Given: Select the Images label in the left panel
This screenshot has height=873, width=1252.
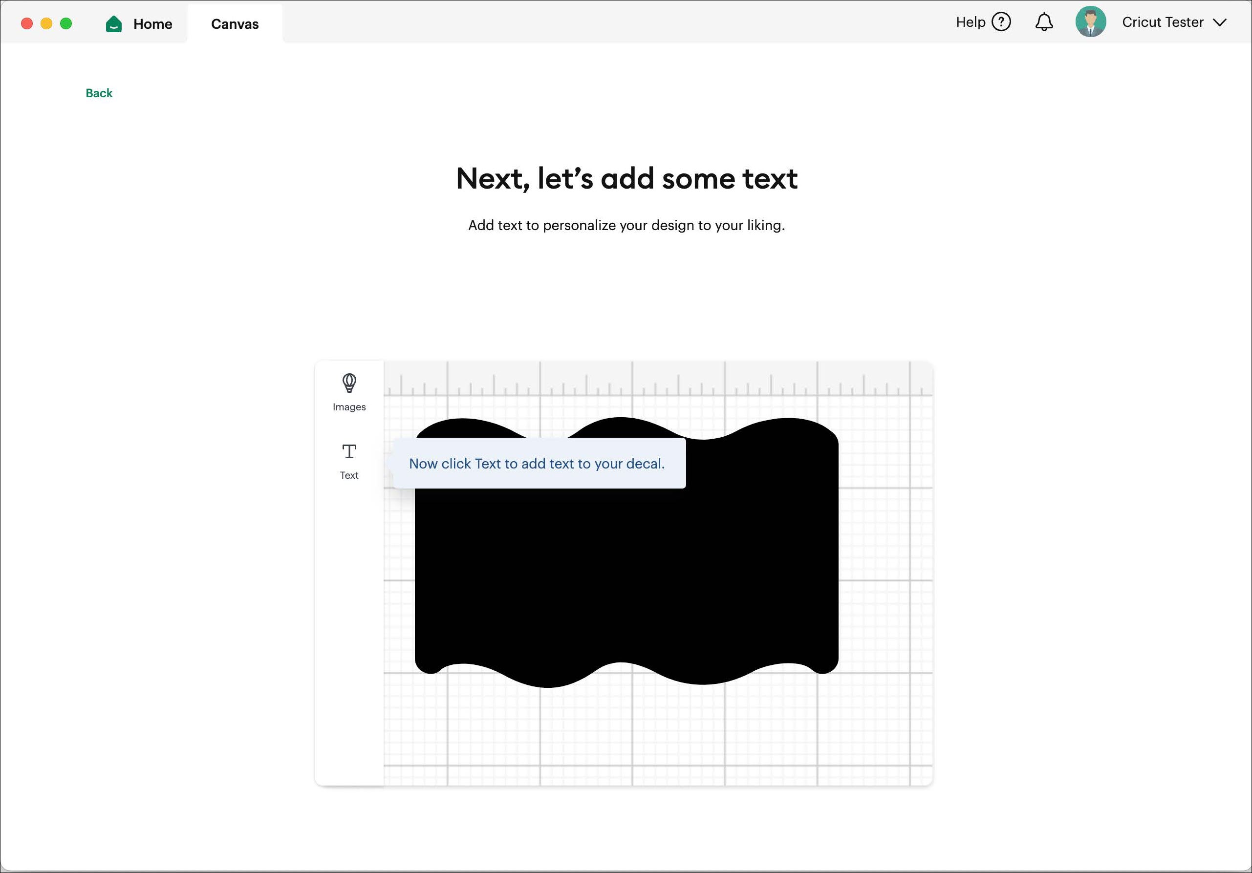Looking at the screenshot, I should (x=349, y=406).
